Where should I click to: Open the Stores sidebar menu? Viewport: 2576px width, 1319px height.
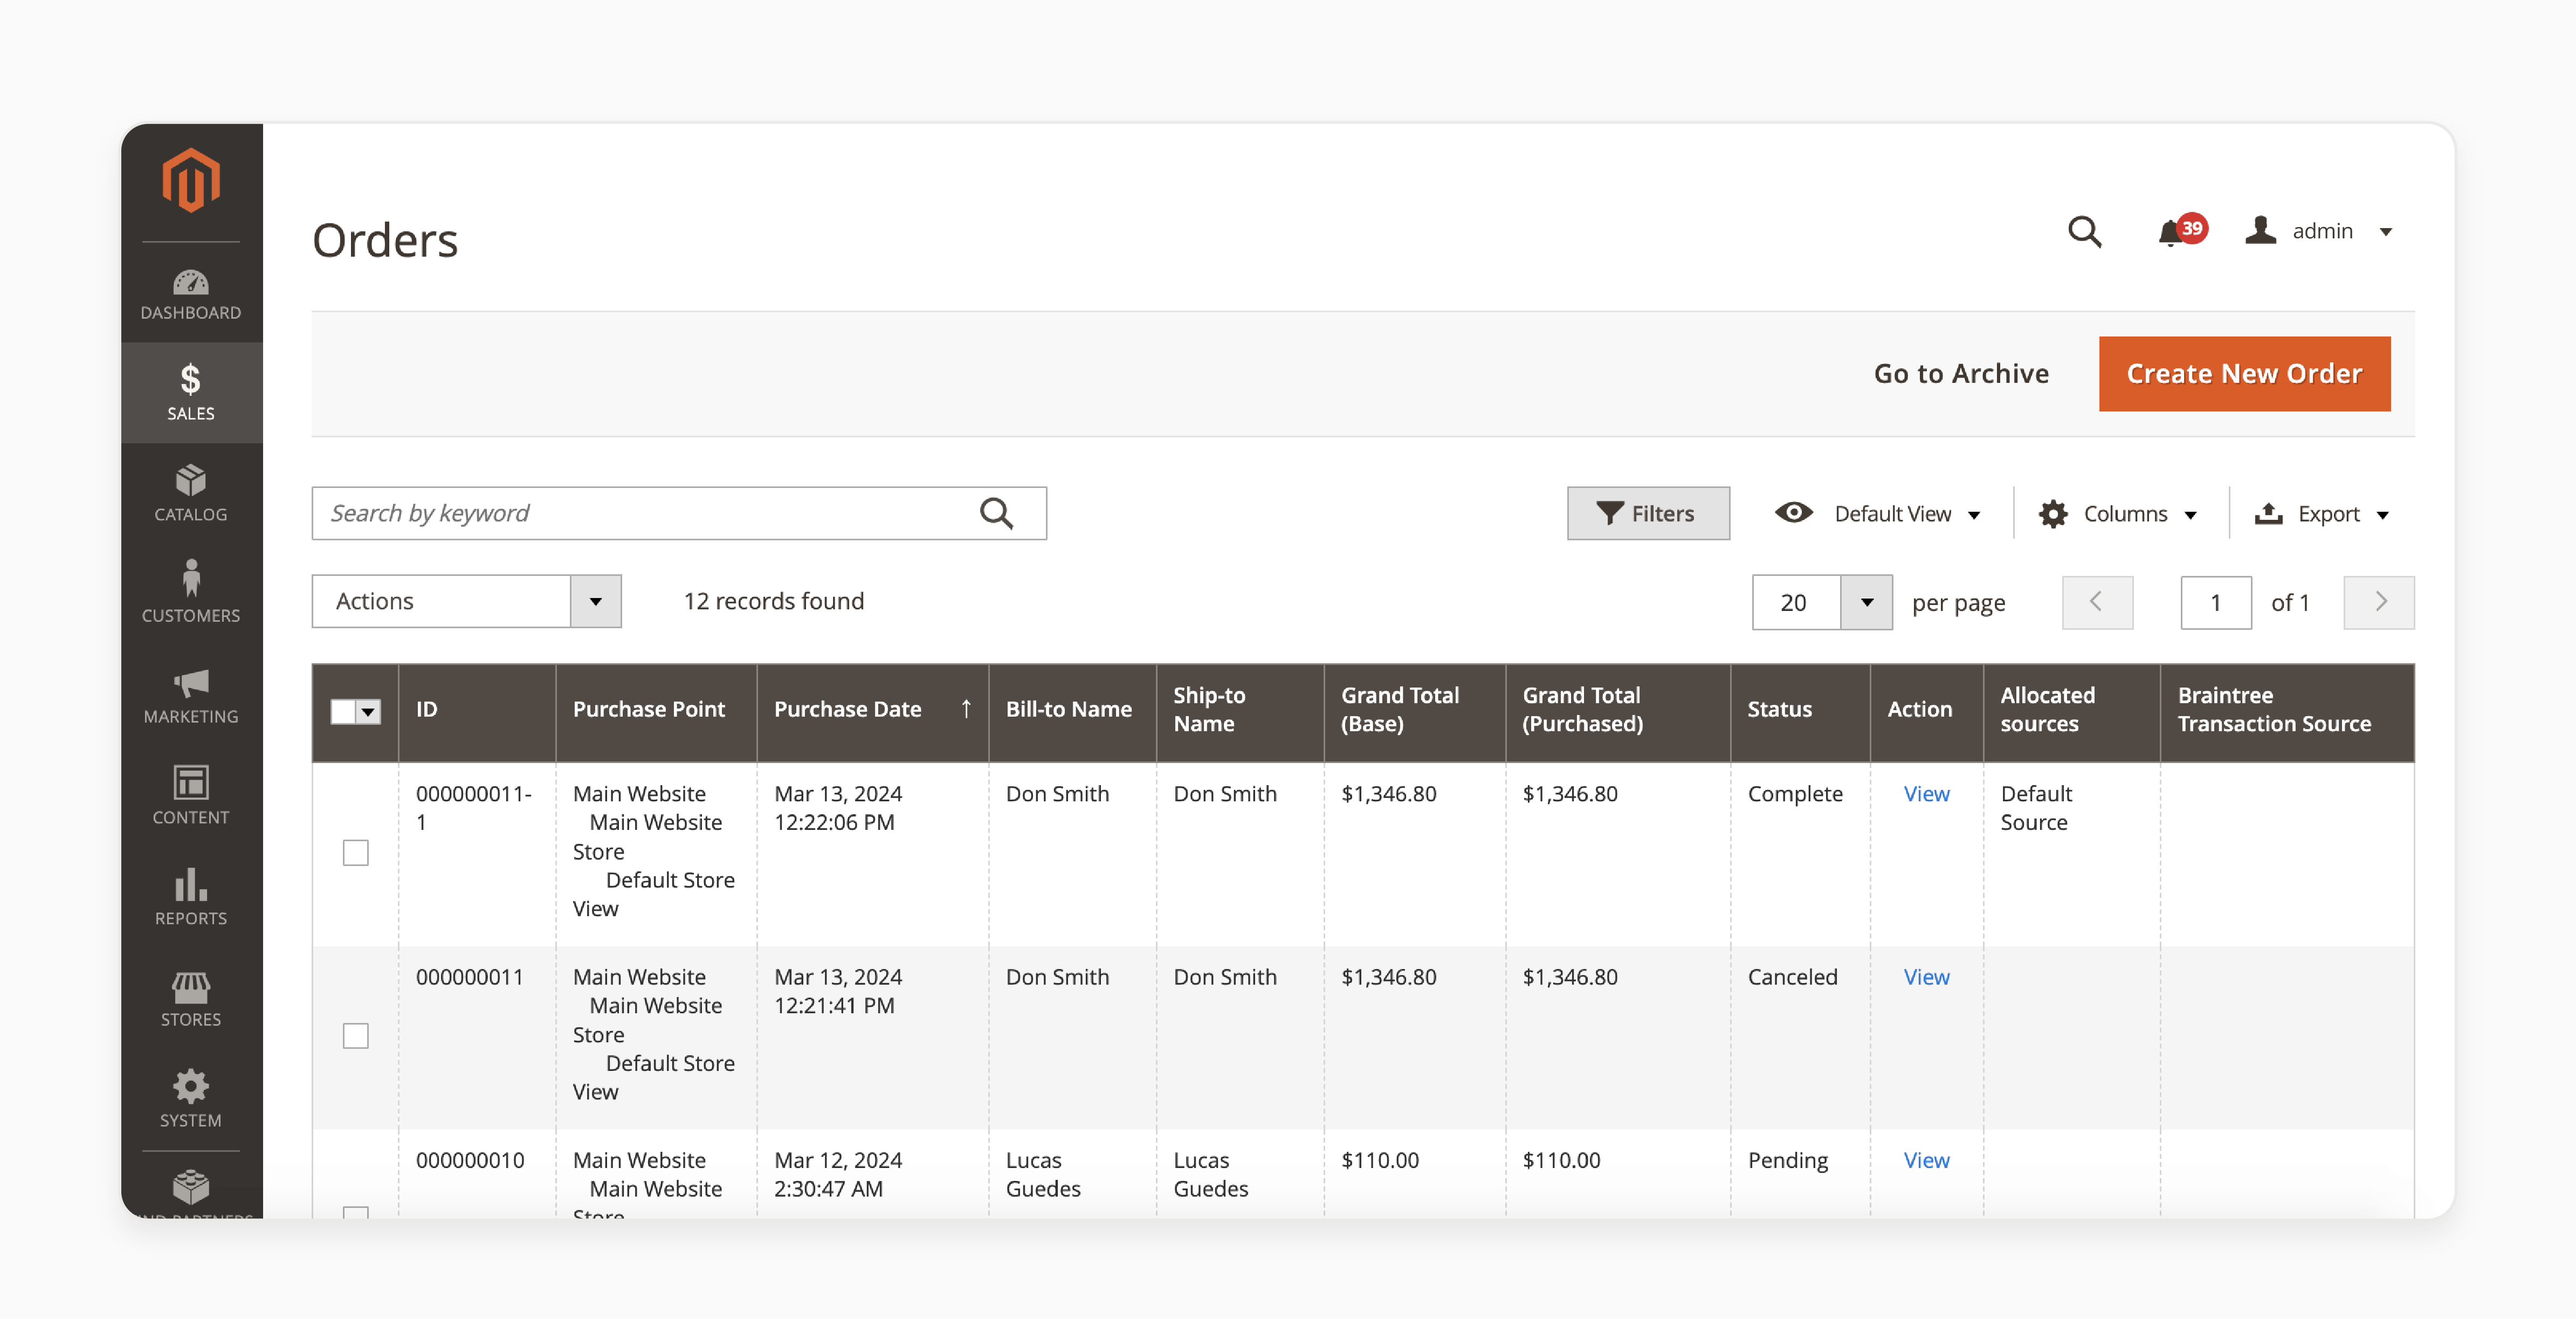(x=190, y=998)
